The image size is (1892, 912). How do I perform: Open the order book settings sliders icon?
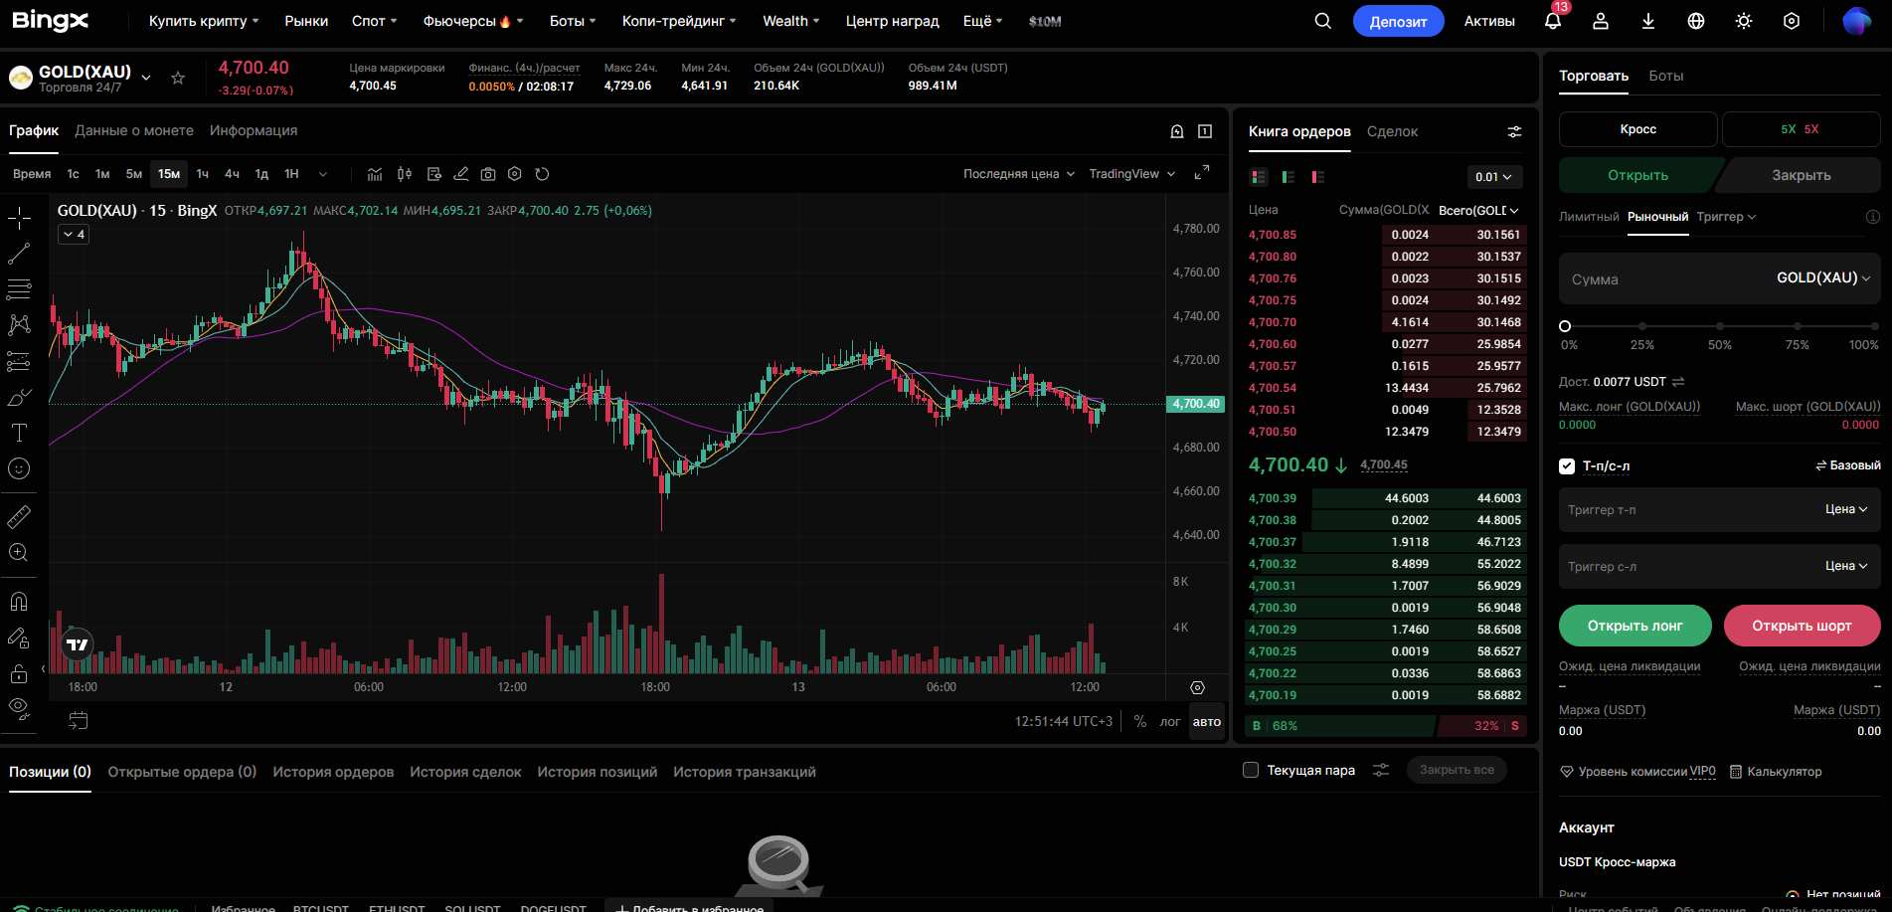coord(1514,131)
